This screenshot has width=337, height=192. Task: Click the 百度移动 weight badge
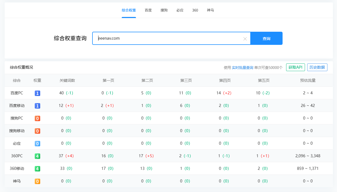pyautogui.click(x=37, y=106)
